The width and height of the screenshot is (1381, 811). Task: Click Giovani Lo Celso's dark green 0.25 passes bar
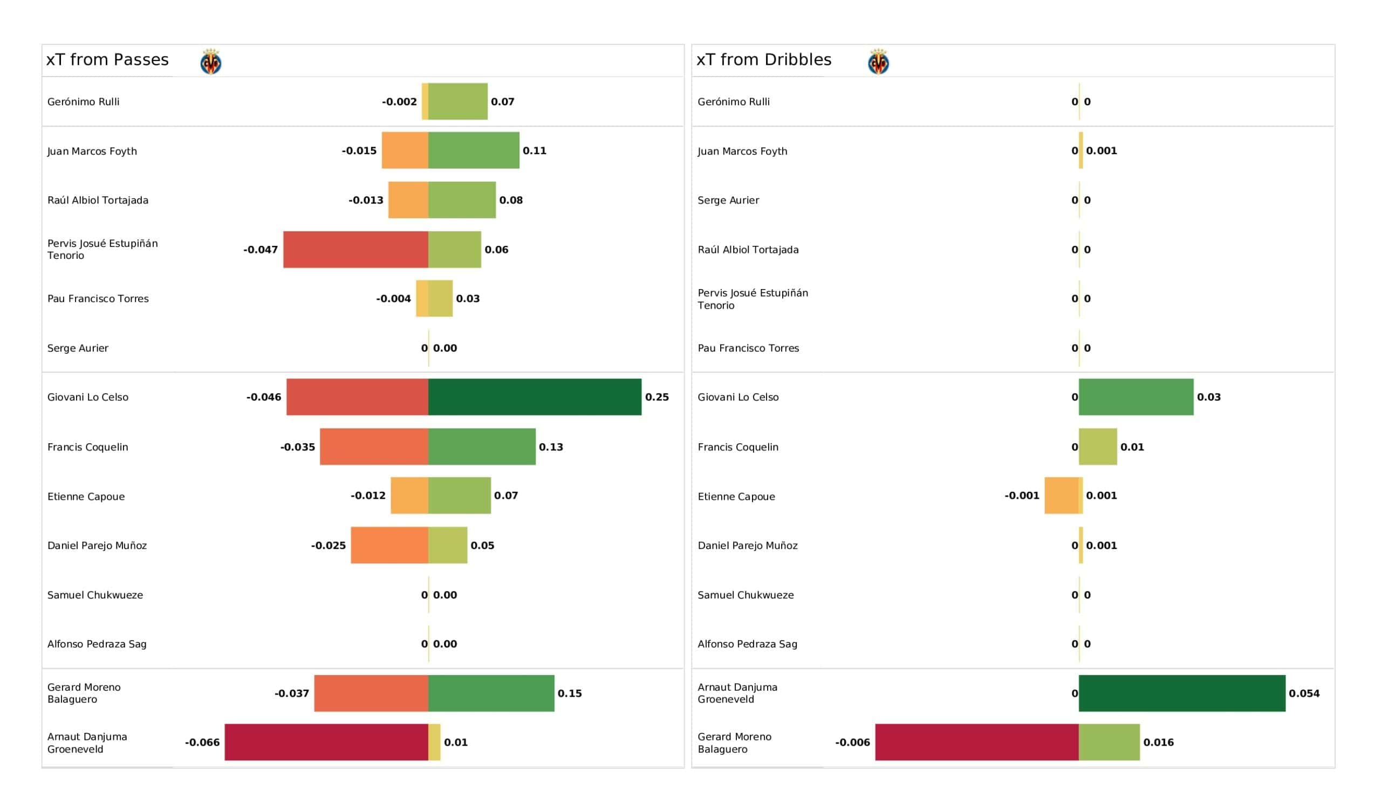click(535, 397)
